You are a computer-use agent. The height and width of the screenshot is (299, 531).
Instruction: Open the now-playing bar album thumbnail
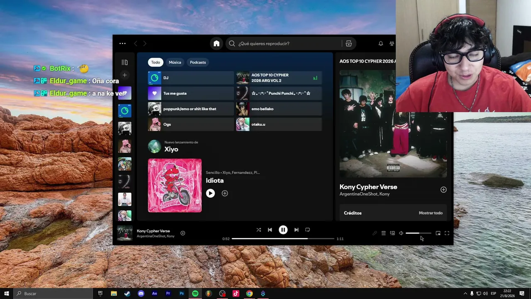(x=124, y=233)
